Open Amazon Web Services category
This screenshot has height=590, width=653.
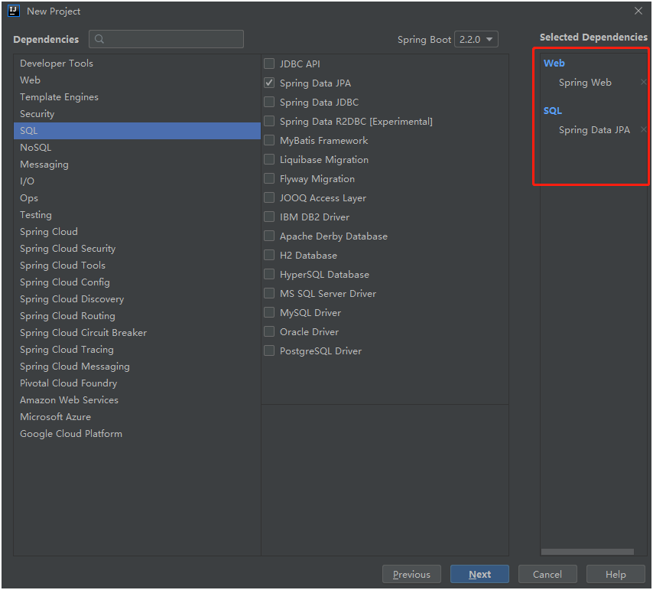pyautogui.click(x=137, y=400)
